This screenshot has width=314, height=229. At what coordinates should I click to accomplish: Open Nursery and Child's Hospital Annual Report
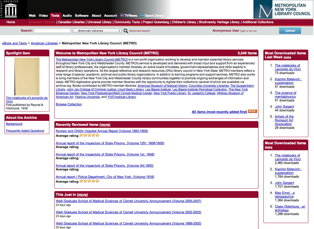(102, 131)
